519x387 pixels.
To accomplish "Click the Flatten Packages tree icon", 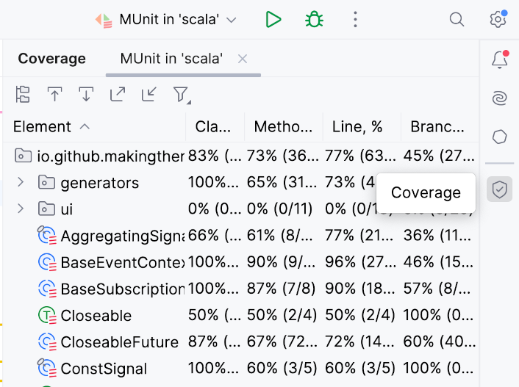I will (23, 94).
